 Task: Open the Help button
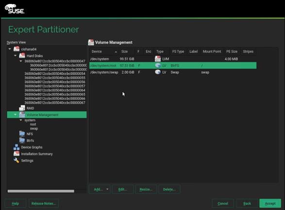[16, 204]
